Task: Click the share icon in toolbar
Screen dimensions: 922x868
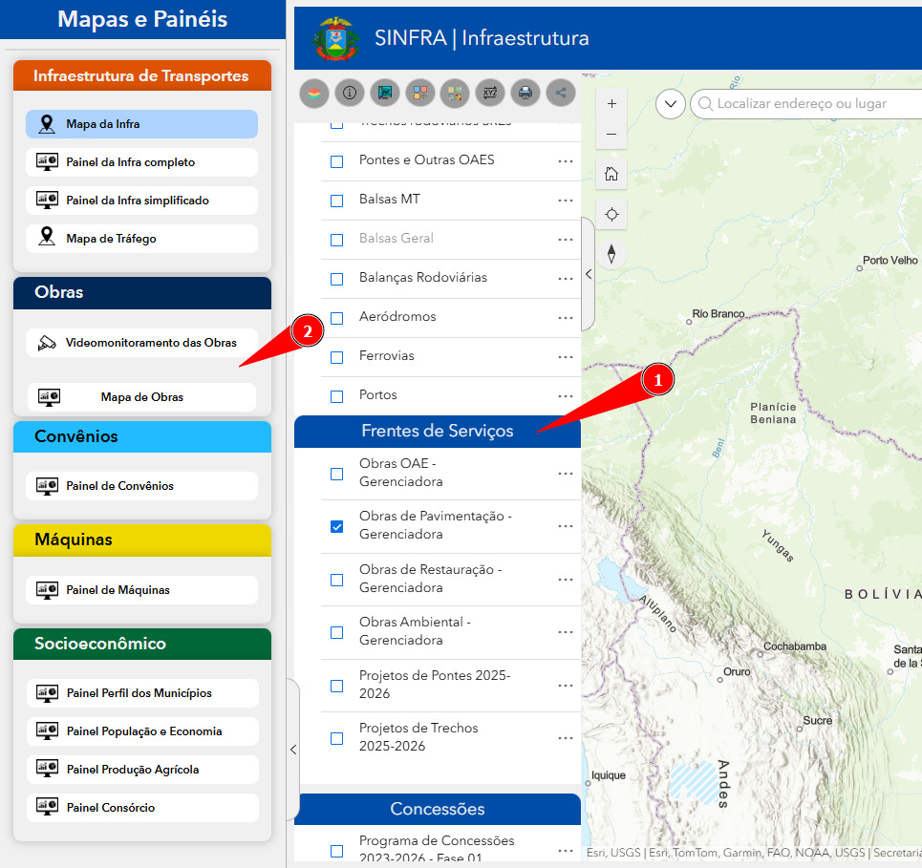Action: coord(561,93)
